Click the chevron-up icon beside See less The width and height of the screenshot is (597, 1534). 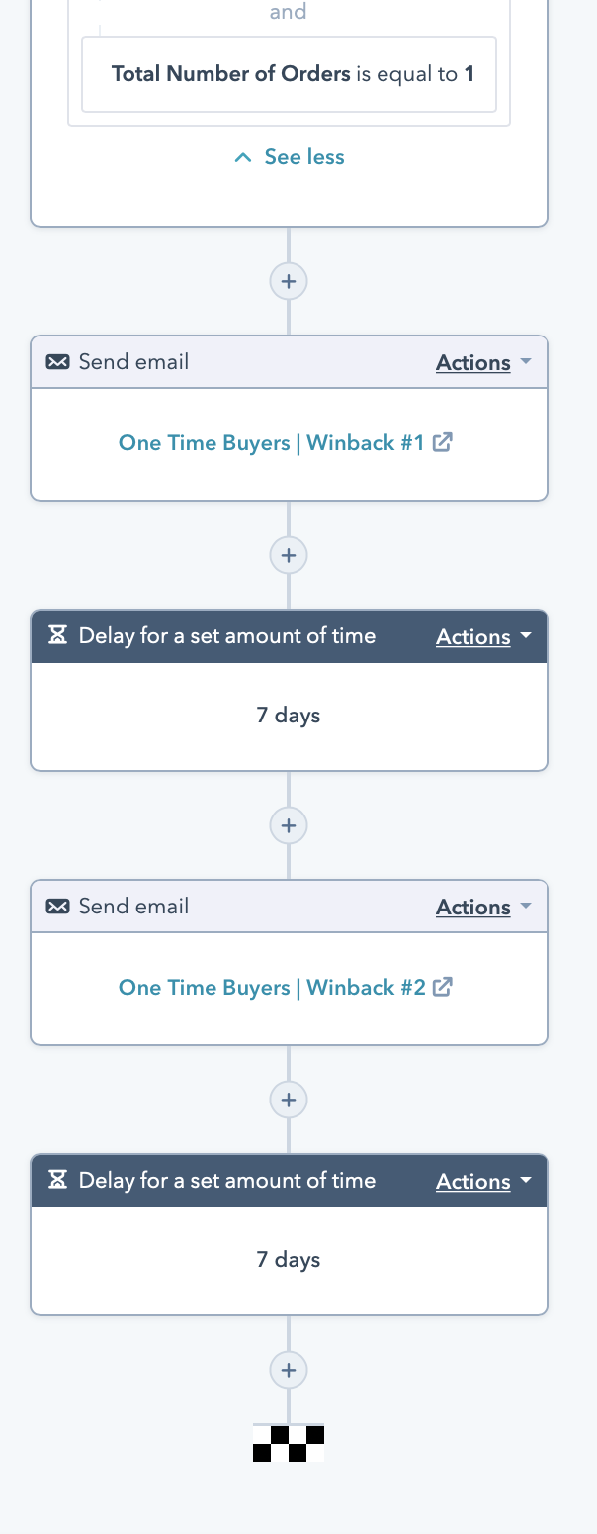click(242, 156)
